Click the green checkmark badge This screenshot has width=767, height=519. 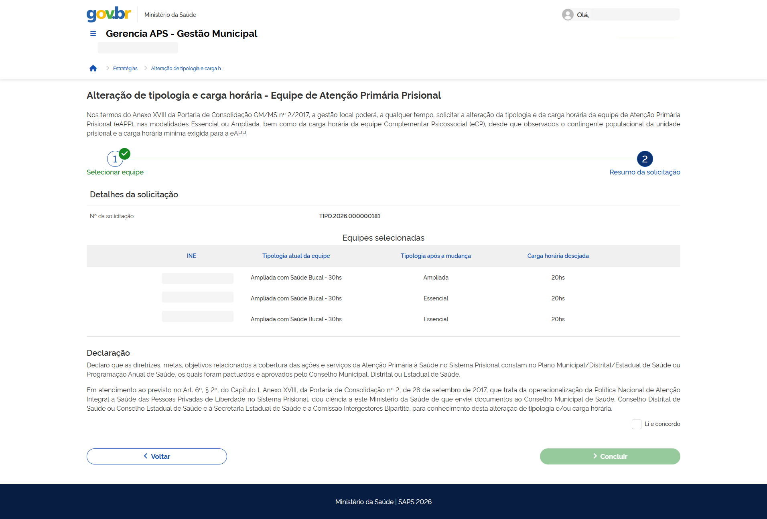[x=125, y=154]
